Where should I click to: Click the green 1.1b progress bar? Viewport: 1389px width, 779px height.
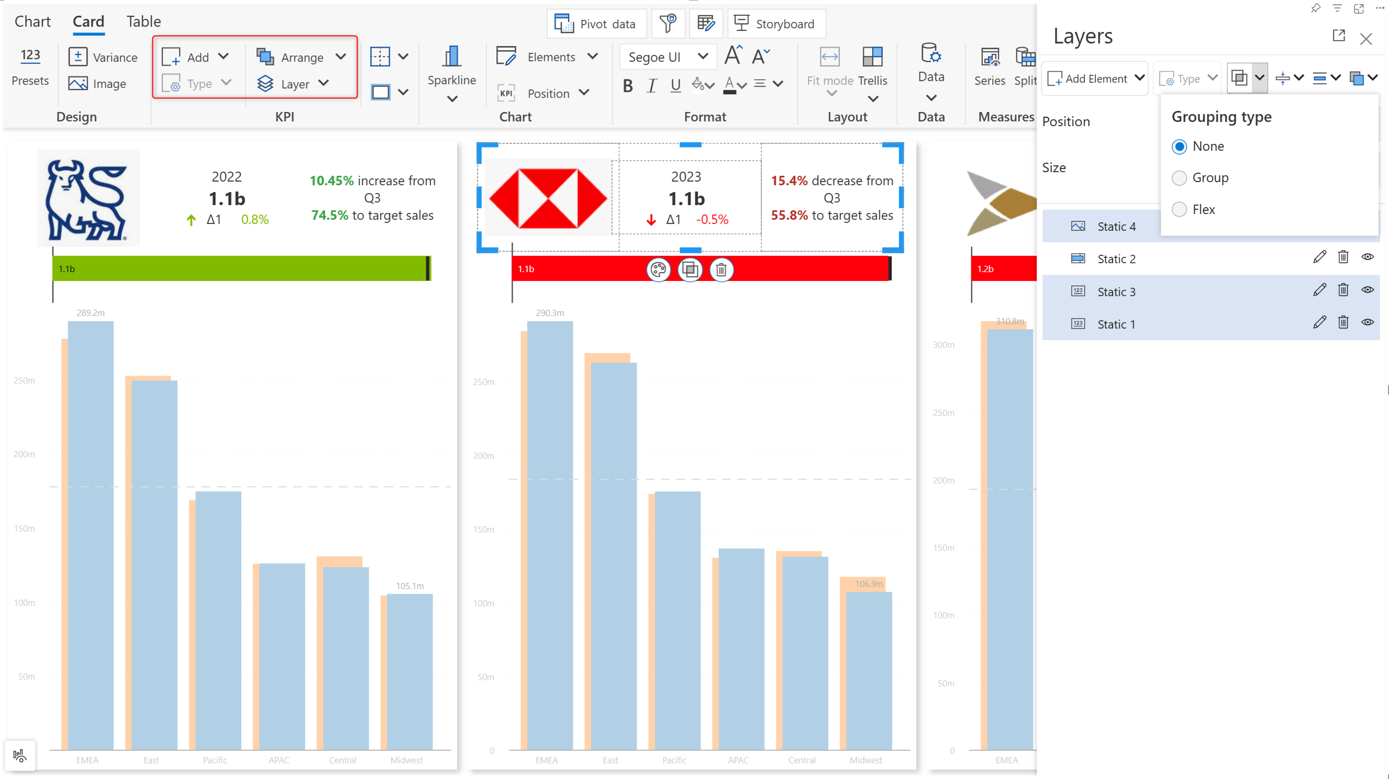click(241, 268)
